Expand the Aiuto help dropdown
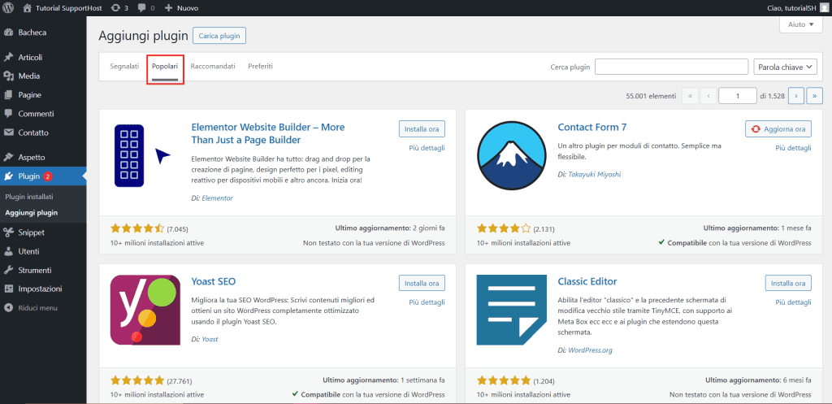832x404 pixels. (800, 24)
